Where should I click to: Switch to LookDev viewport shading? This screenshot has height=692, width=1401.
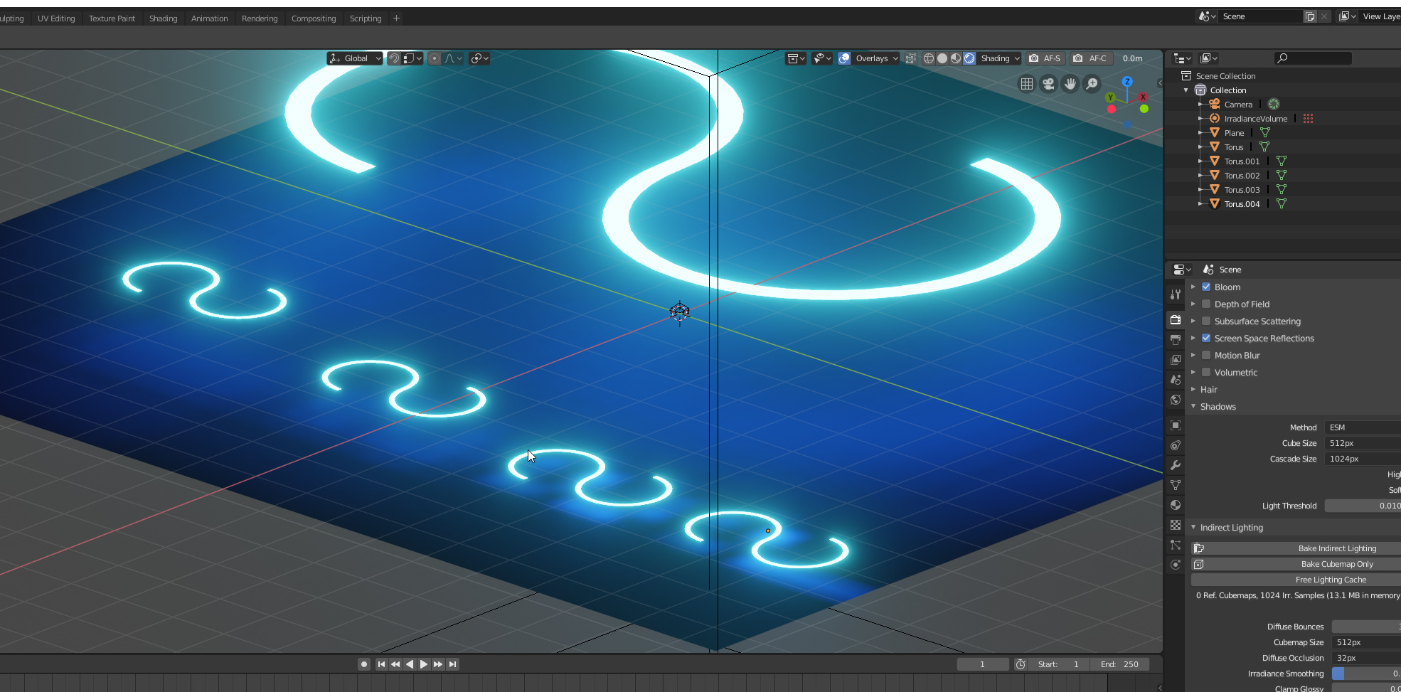[x=956, y=58]
